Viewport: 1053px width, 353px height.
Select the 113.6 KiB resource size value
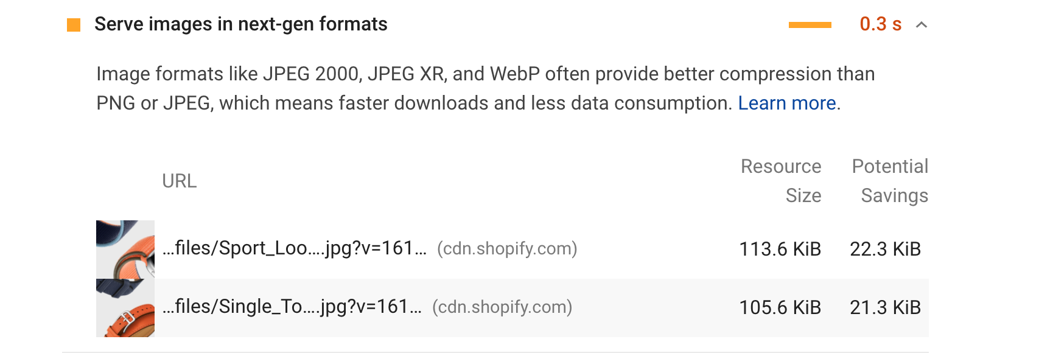[780, 249]
